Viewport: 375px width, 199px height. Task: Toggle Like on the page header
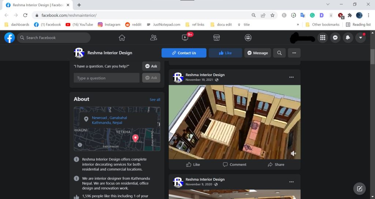pyautogui.click(x=225, y=53)
